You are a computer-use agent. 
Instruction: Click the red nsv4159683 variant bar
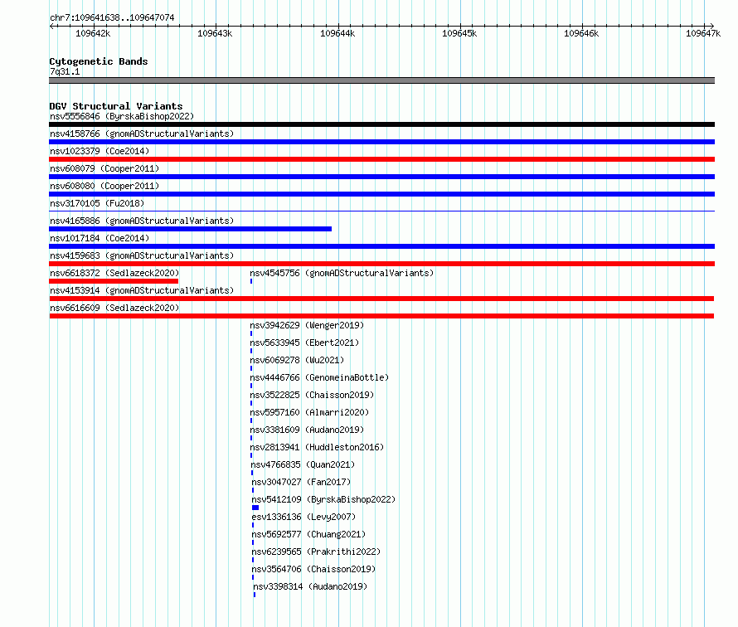pos(381,264)
